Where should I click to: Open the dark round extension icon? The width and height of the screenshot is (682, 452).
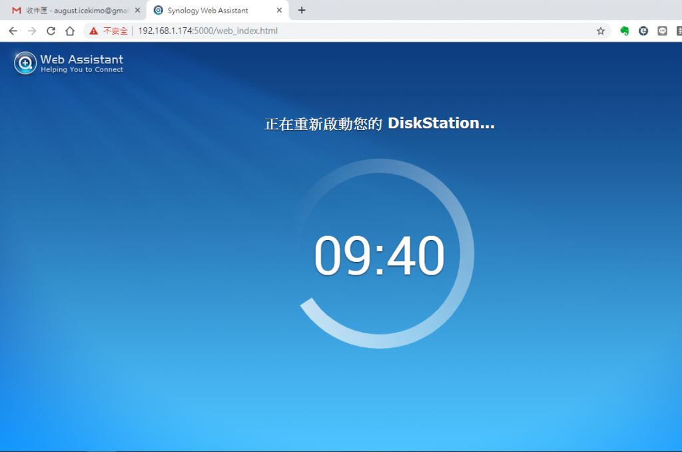pyautogui.click(x=643, y=31)
